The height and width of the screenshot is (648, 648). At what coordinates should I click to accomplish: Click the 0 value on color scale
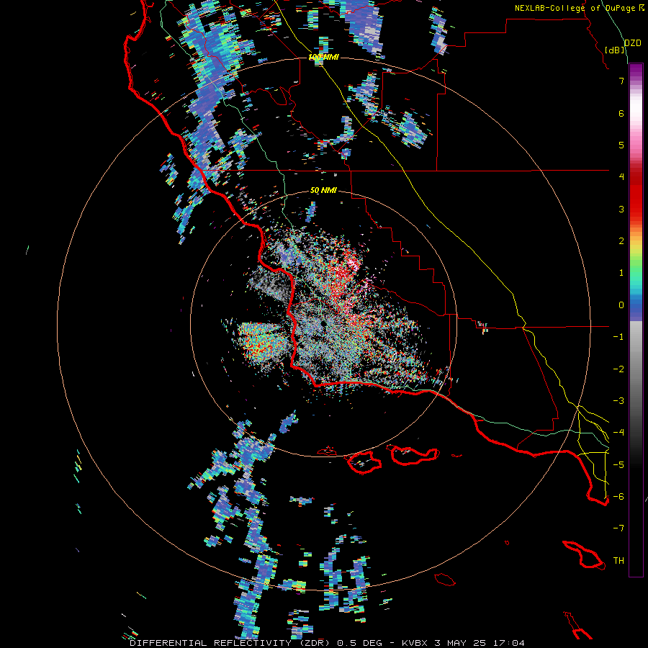point(621,305)
